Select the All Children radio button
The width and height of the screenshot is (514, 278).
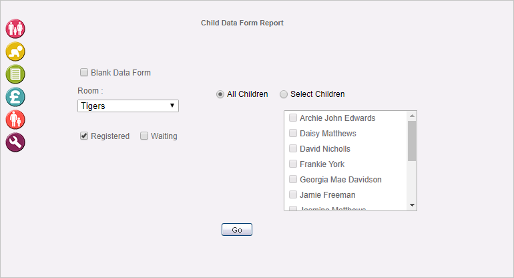220,94
